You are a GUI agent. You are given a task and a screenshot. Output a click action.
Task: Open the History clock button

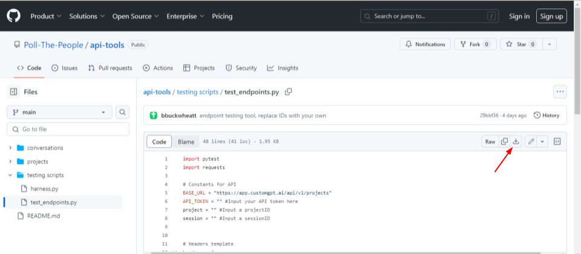pos(547,116)
